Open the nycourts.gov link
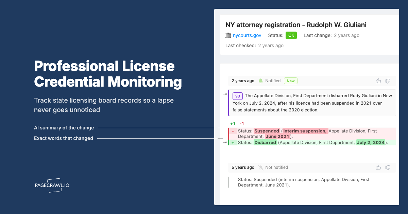Screen dimensions: 408x214 [x=247, y=35]
